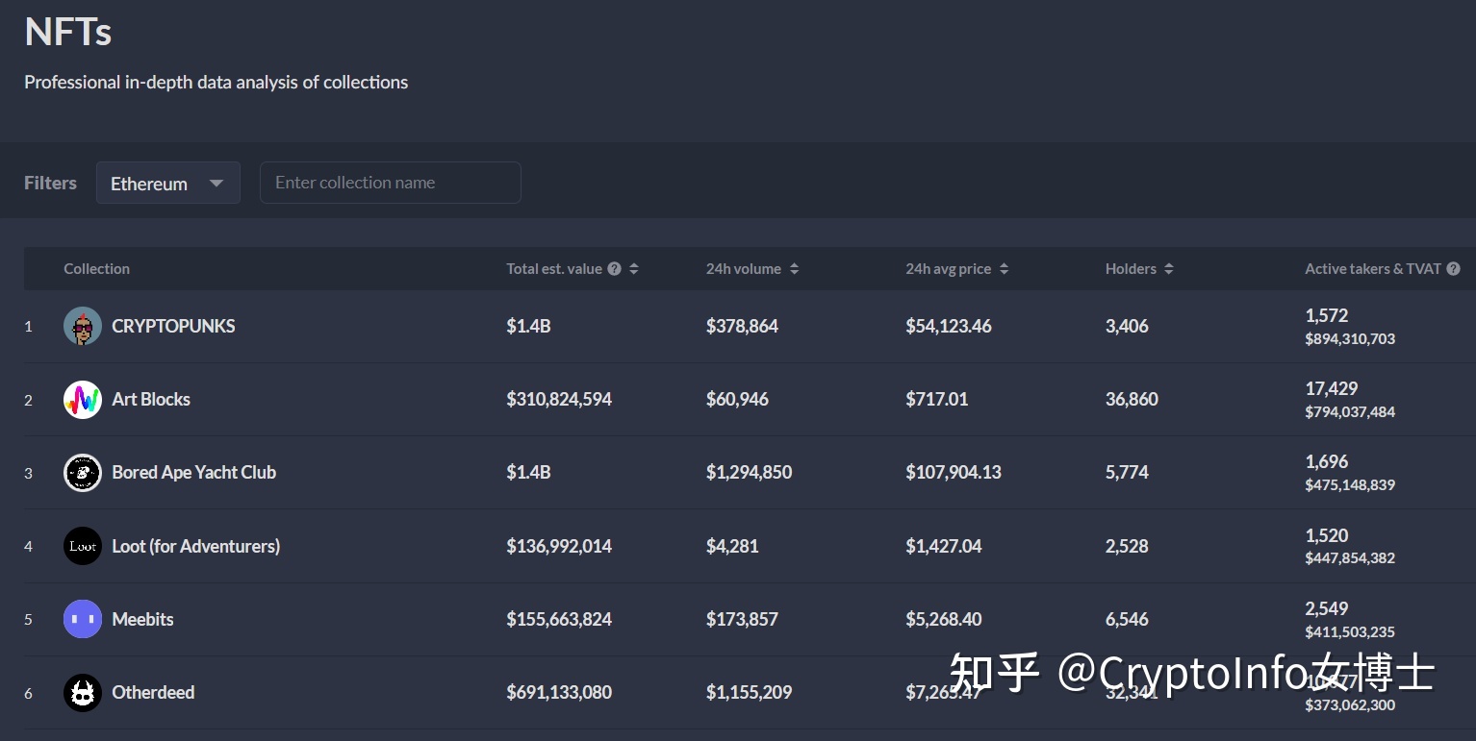Select Art Blocks holders count 36,860
Image resolution: width=1476 pixels, height=741 pixels.
click(1132, 400)
